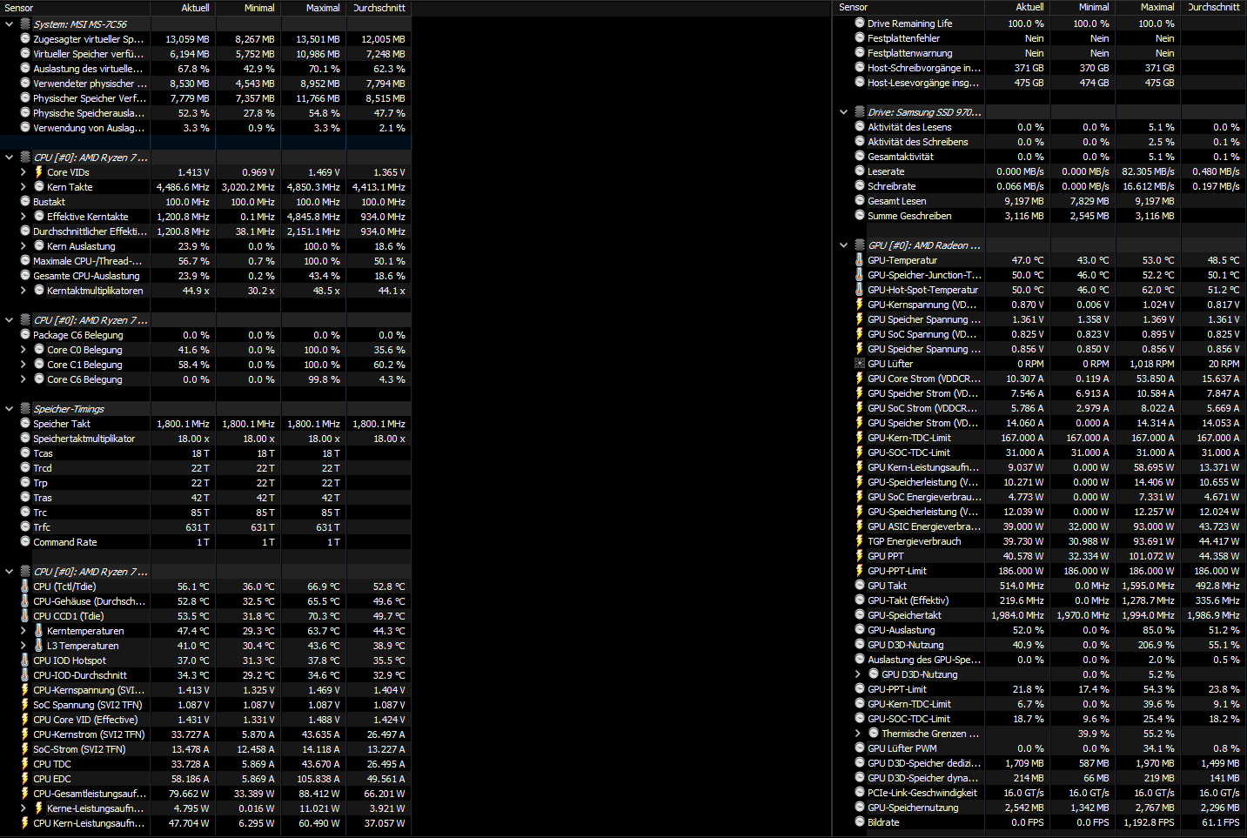Viewport: 1247px width, 838px height.
Task: Expand the Core C6 Belegung row
Action: (x=23, y=379)
